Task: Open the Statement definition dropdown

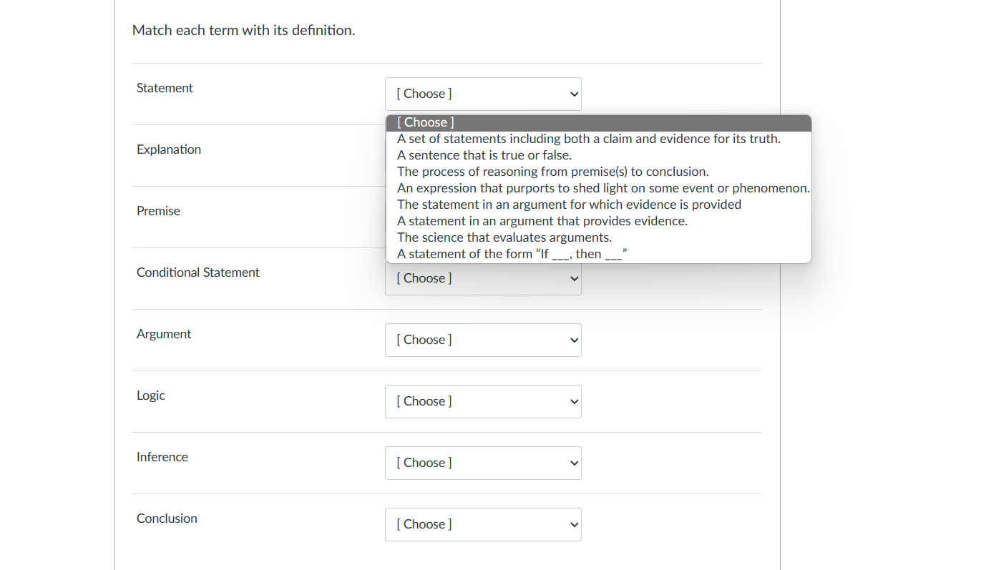Action: [x=483, y=94]
